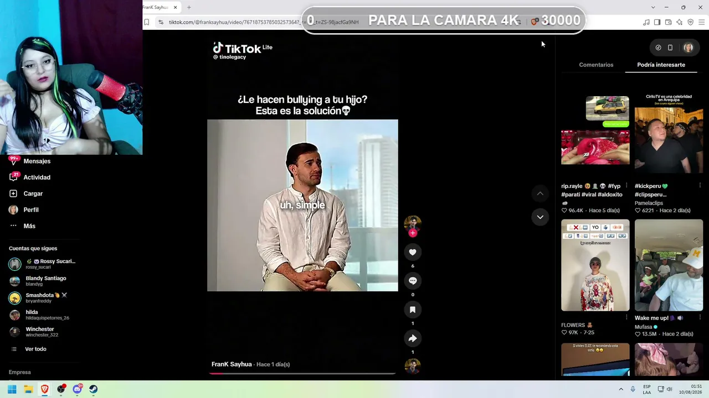Open options for rip.rayle video card
The width and height of the screenshot is (709, 398).
626,186
